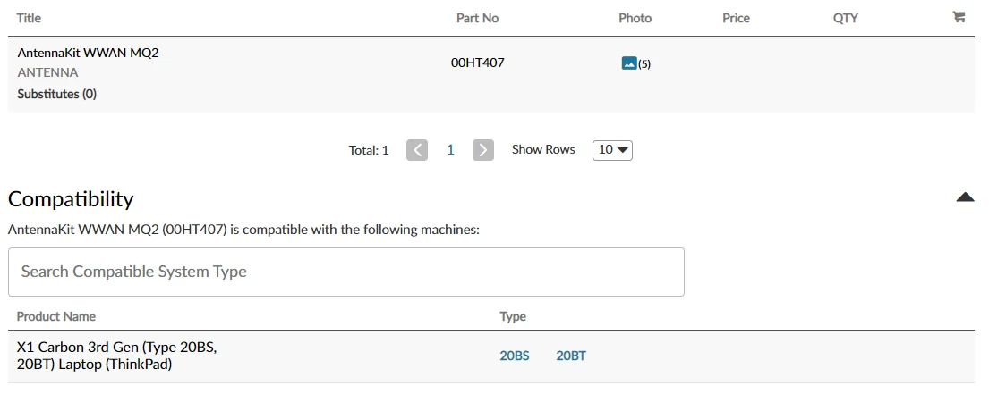Expand Substitutes (0) for the antenna kit
This screenshot has width=989, height=394.
[57, 94]
